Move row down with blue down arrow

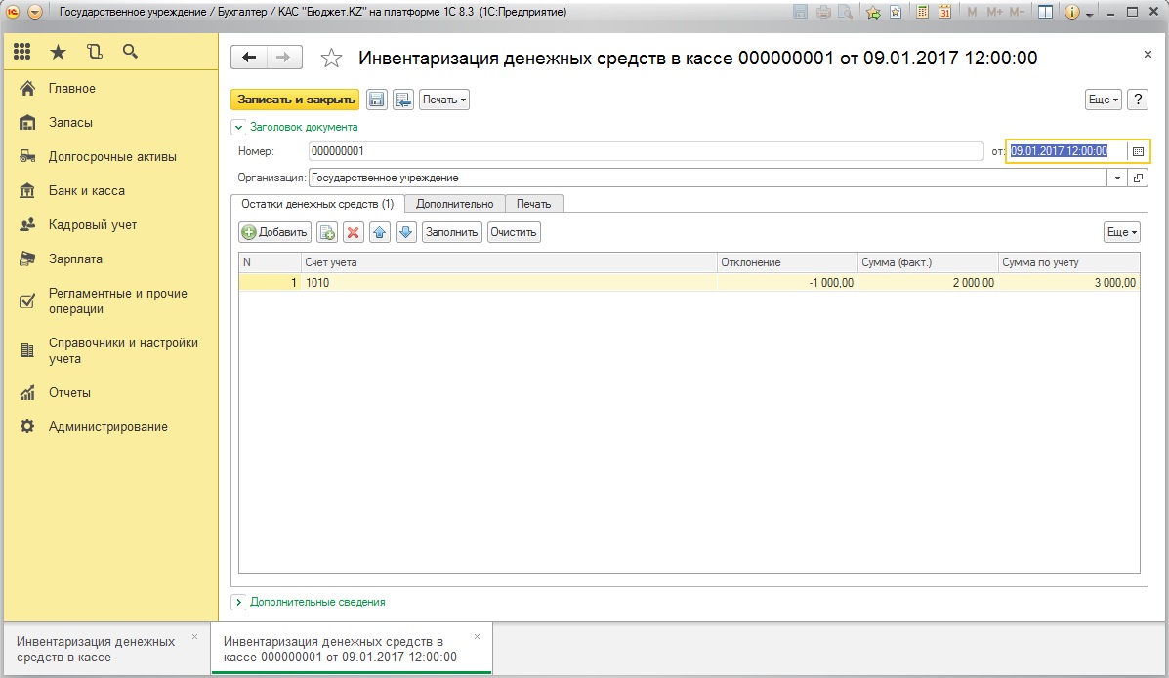click(405, 232)
